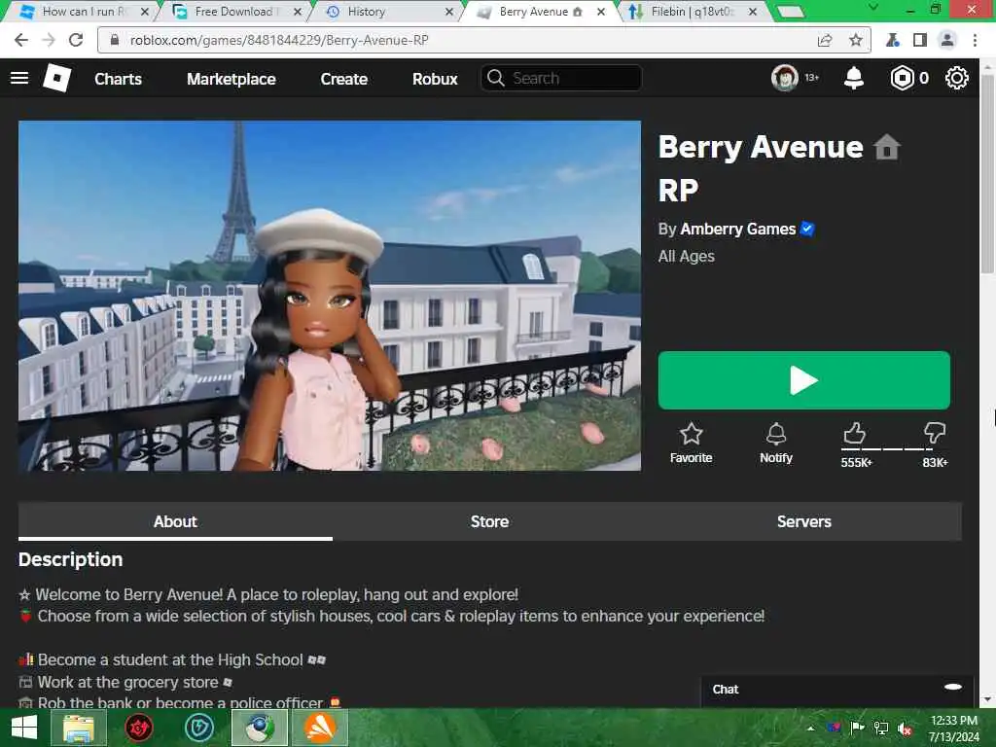
Task: Open the Robux balance icon
Action: click(902, 78)
